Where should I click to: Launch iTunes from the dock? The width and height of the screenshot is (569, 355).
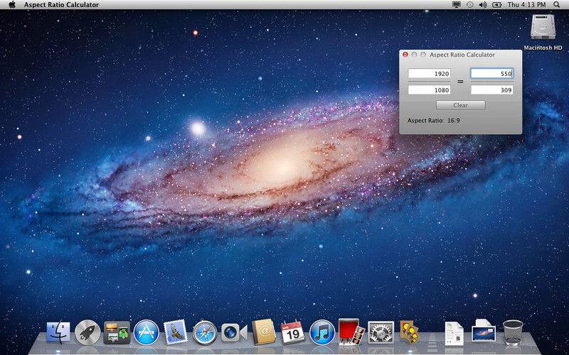(322, 332)
